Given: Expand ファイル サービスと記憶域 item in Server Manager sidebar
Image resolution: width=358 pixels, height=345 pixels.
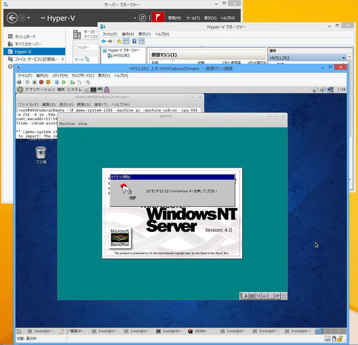Looking at the screenshot, I should click(x=63, y=59).
